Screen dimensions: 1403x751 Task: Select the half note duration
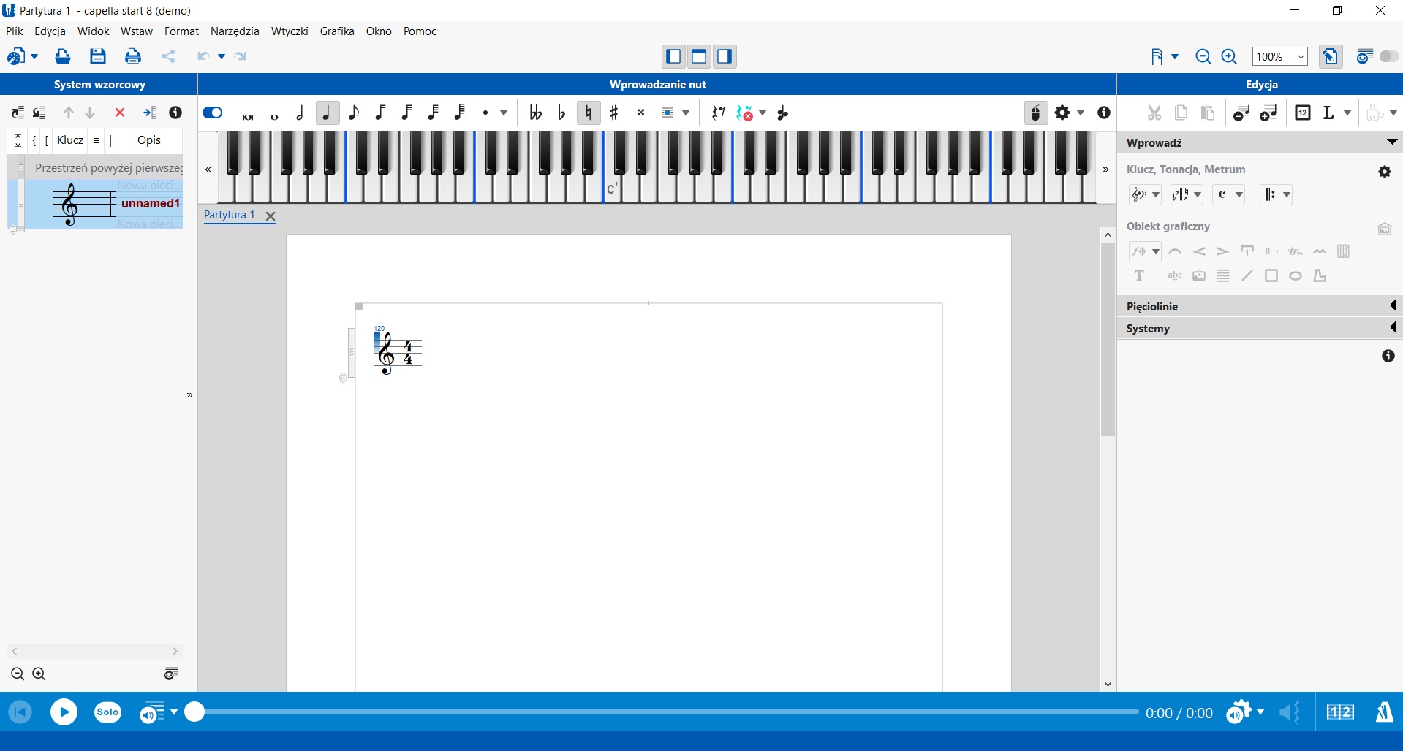click(x=300, y=113)
